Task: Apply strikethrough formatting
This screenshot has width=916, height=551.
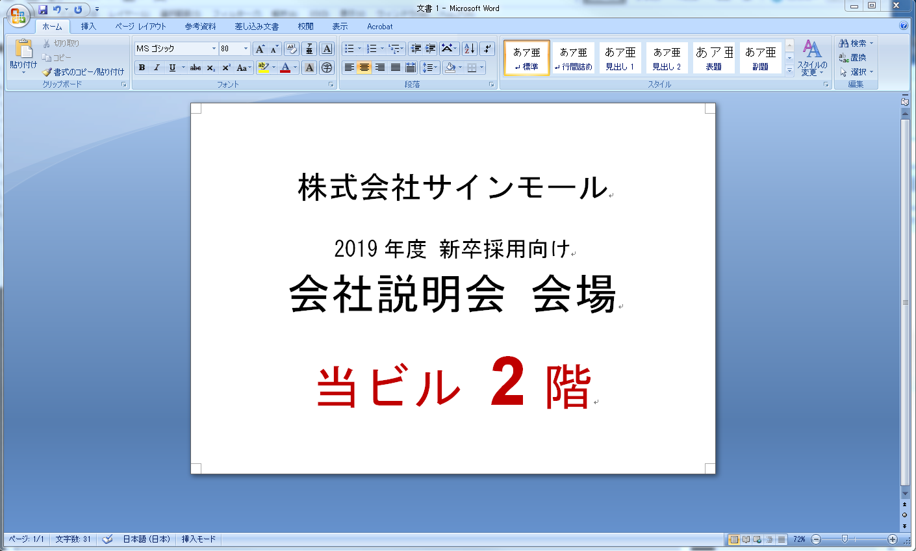Action: coord(196,68)
